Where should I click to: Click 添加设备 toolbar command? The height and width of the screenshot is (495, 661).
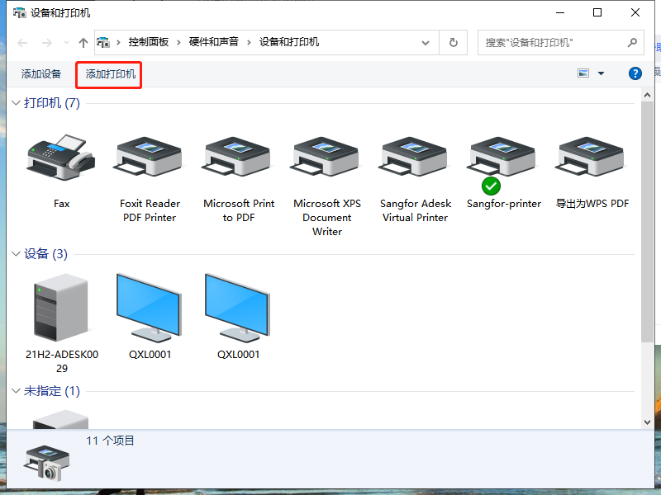[41, 74]
